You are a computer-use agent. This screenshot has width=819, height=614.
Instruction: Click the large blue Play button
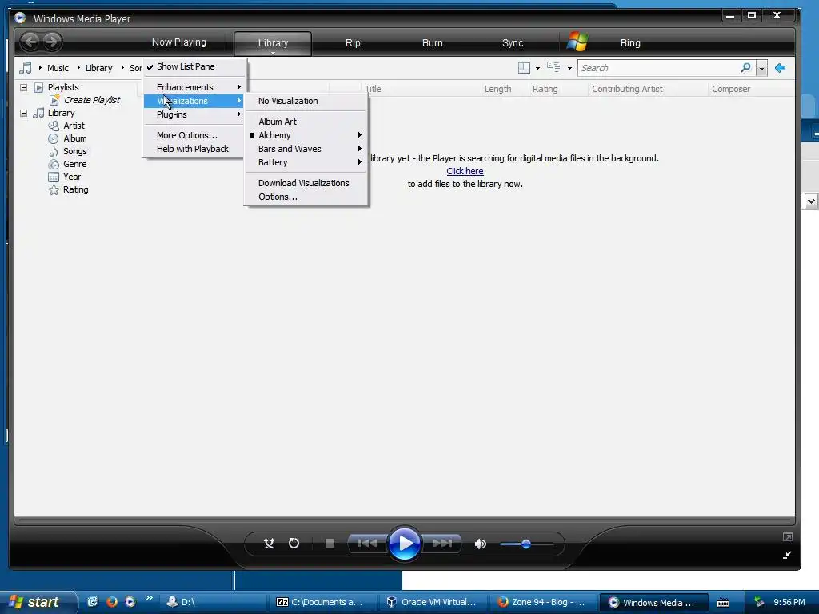404,544
